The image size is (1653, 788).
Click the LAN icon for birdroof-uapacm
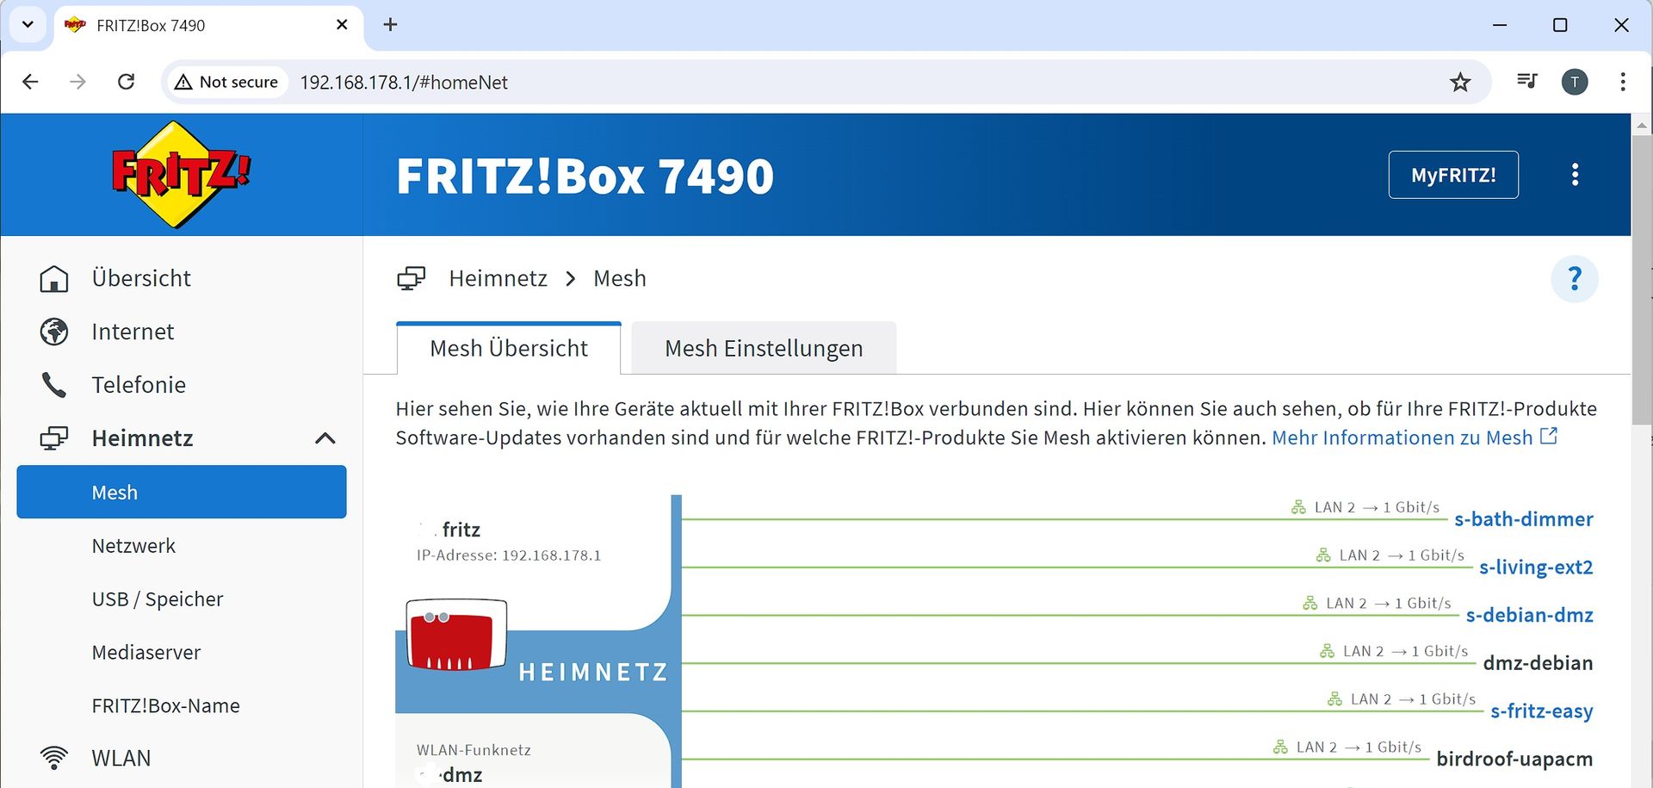pyautogui.click(x=1280, y=747)
